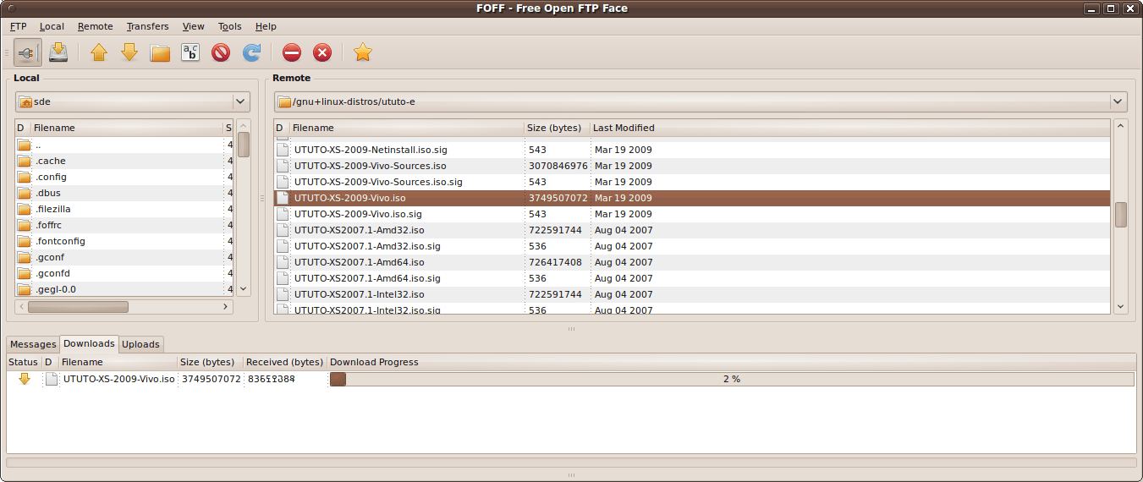Click the rename 'abc' toolbar icon
This screenshot has width=1143, height=482.
[190, 52]
